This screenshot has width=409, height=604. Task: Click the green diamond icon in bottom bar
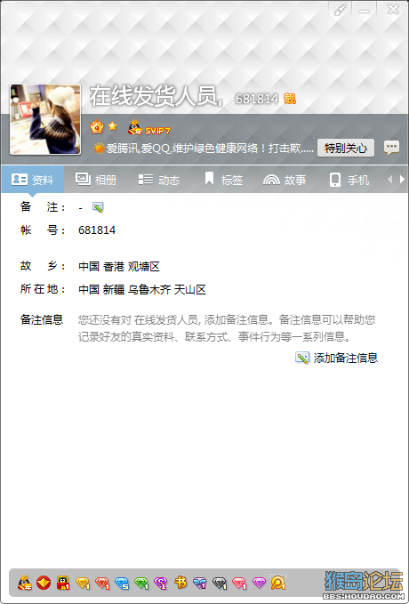pyautogui.click(x=141, y=583)
